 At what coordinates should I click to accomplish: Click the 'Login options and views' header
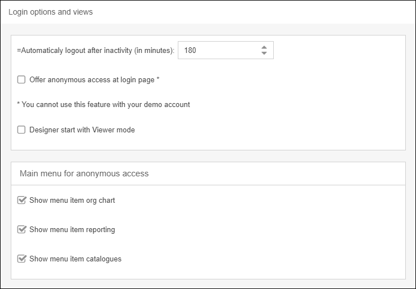click(x=51, y=12)
